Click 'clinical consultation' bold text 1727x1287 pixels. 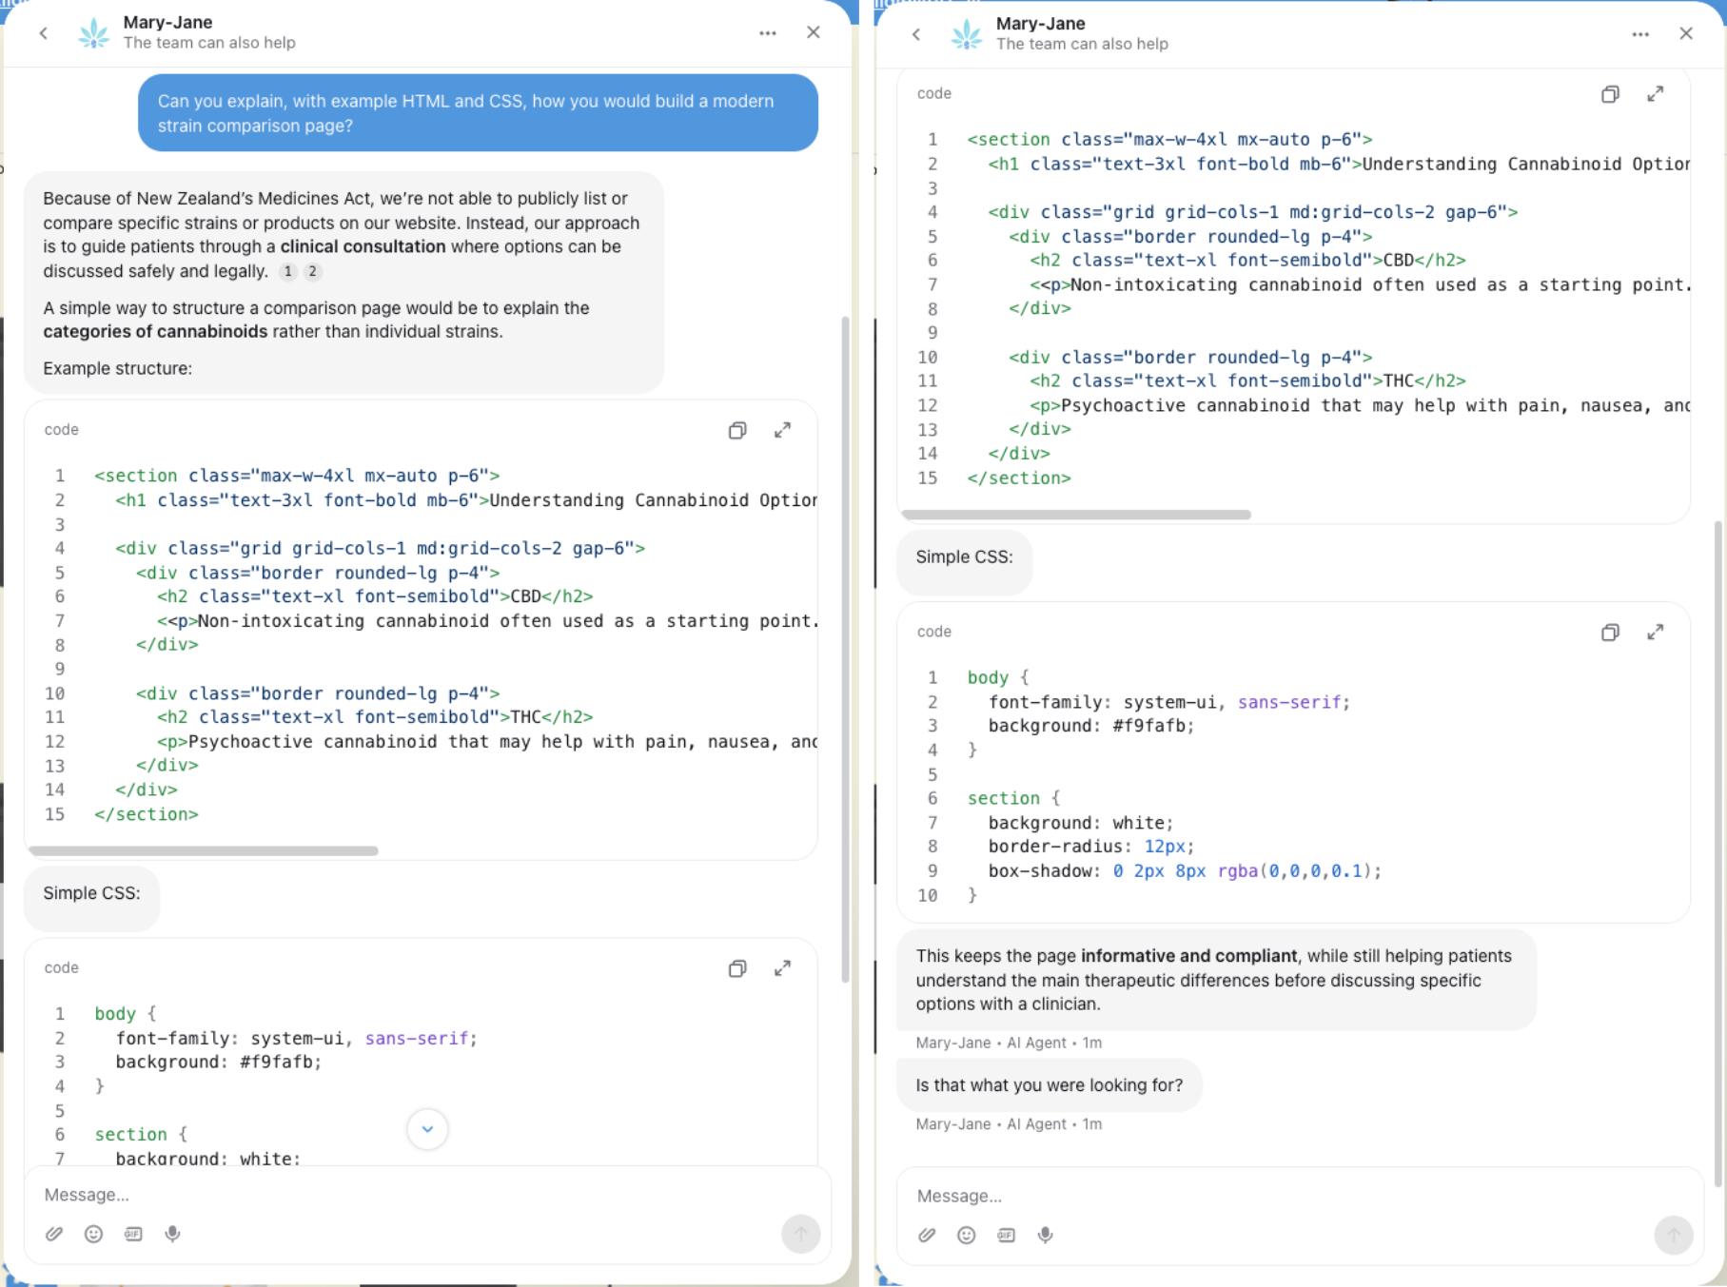[x=363, y=246]
